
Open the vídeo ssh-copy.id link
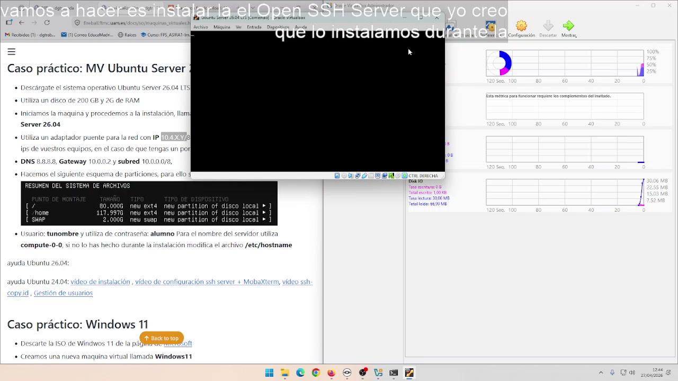pos(297,282)
